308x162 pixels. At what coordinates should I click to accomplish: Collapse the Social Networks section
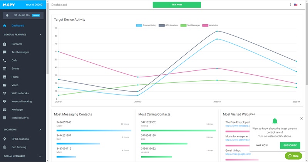40,156
